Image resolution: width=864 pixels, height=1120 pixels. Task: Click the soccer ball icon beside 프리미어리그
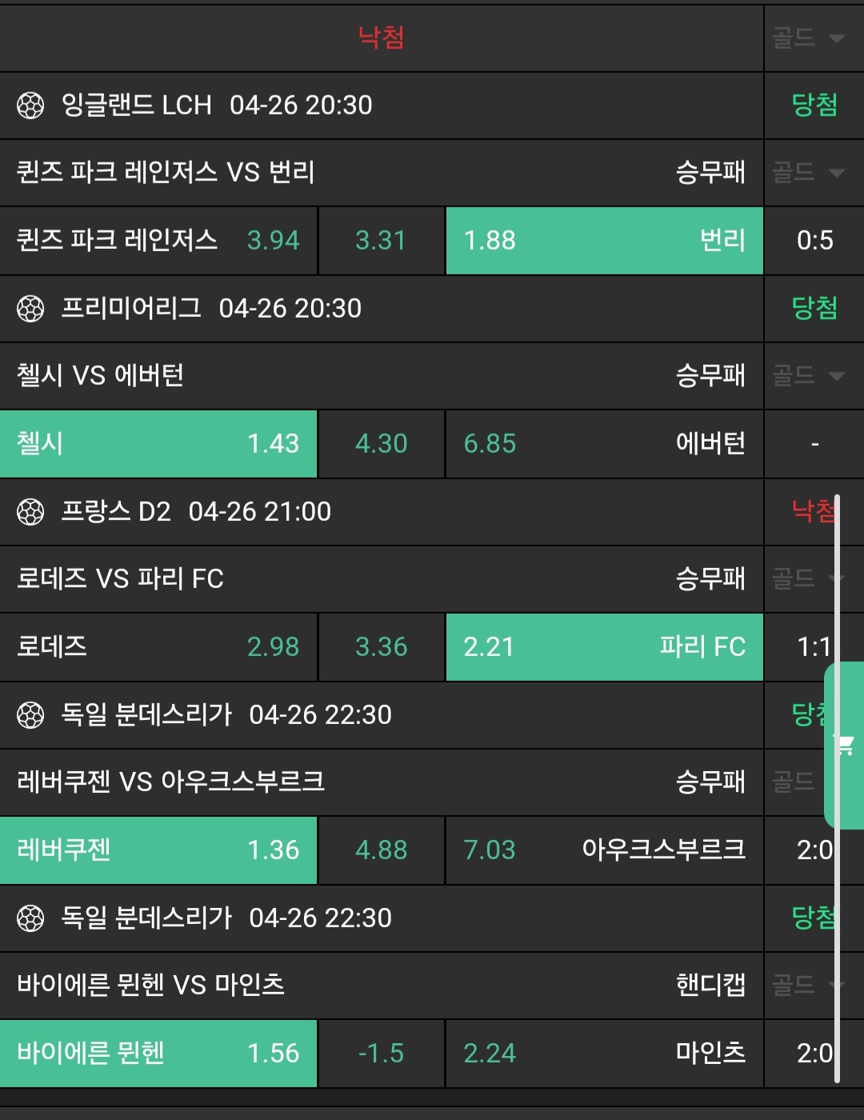tap(30, 309)
